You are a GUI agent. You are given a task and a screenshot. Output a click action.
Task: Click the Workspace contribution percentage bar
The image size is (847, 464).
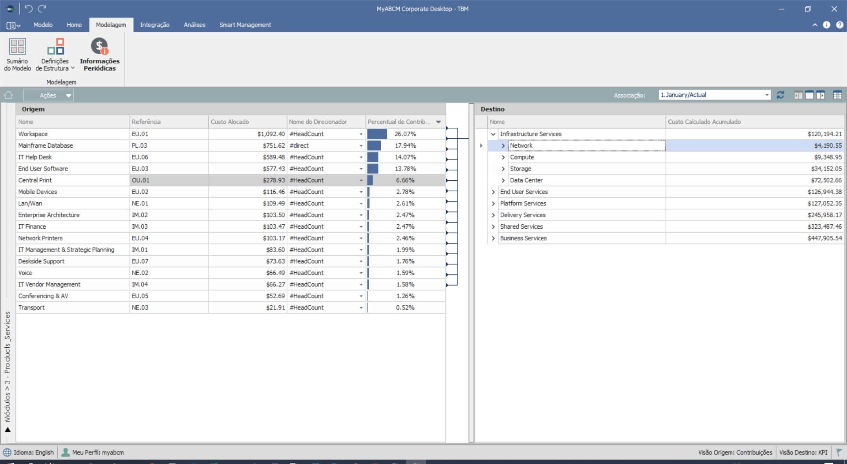point(377,134)
